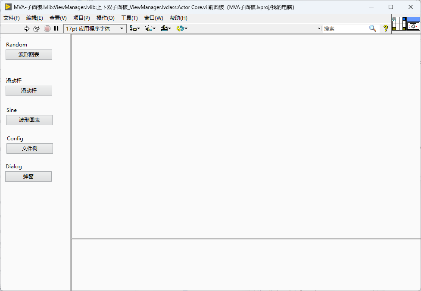Screen dimensions: 421x291
Task: Click the connector pane grid icon
Action: [x=399, y=24]
